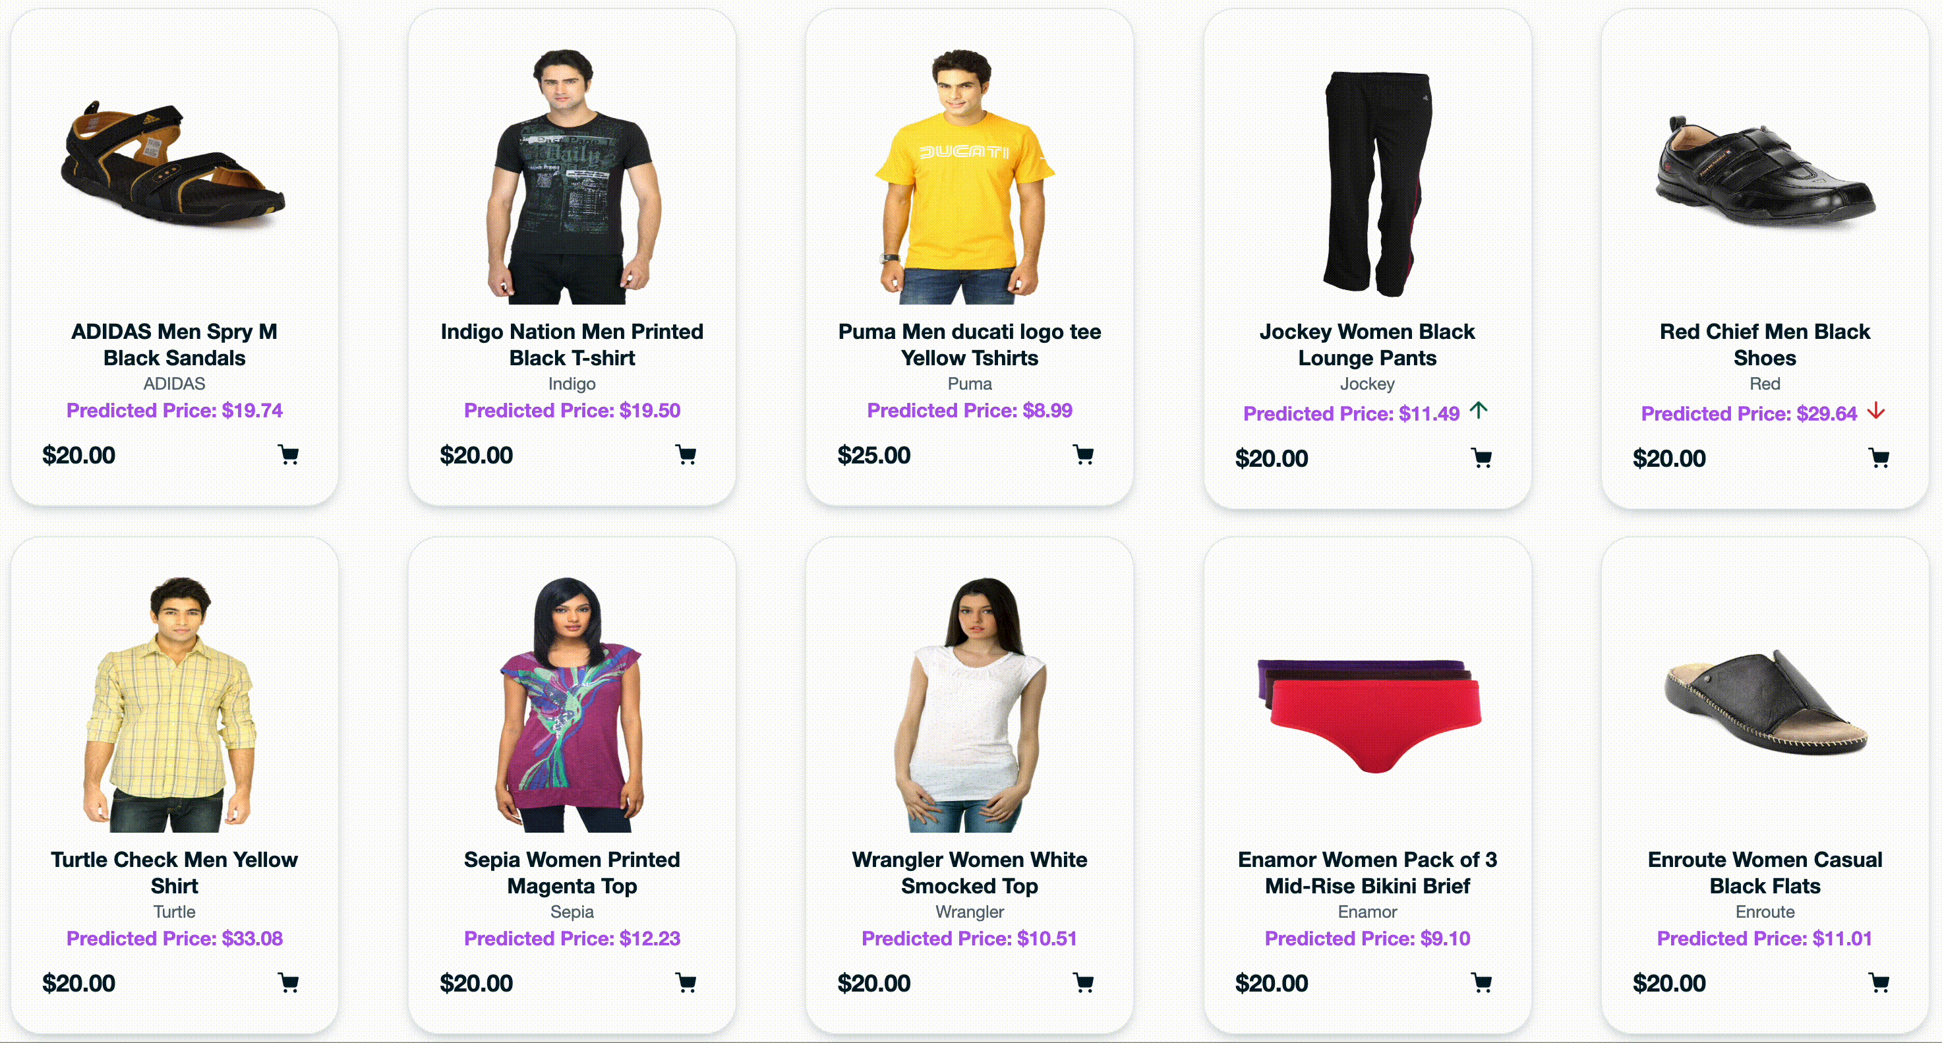This screenshot has height=1043, width=1942.
Task: Add Red Chief Black Shoes to cart
Action: (1879, 458)
